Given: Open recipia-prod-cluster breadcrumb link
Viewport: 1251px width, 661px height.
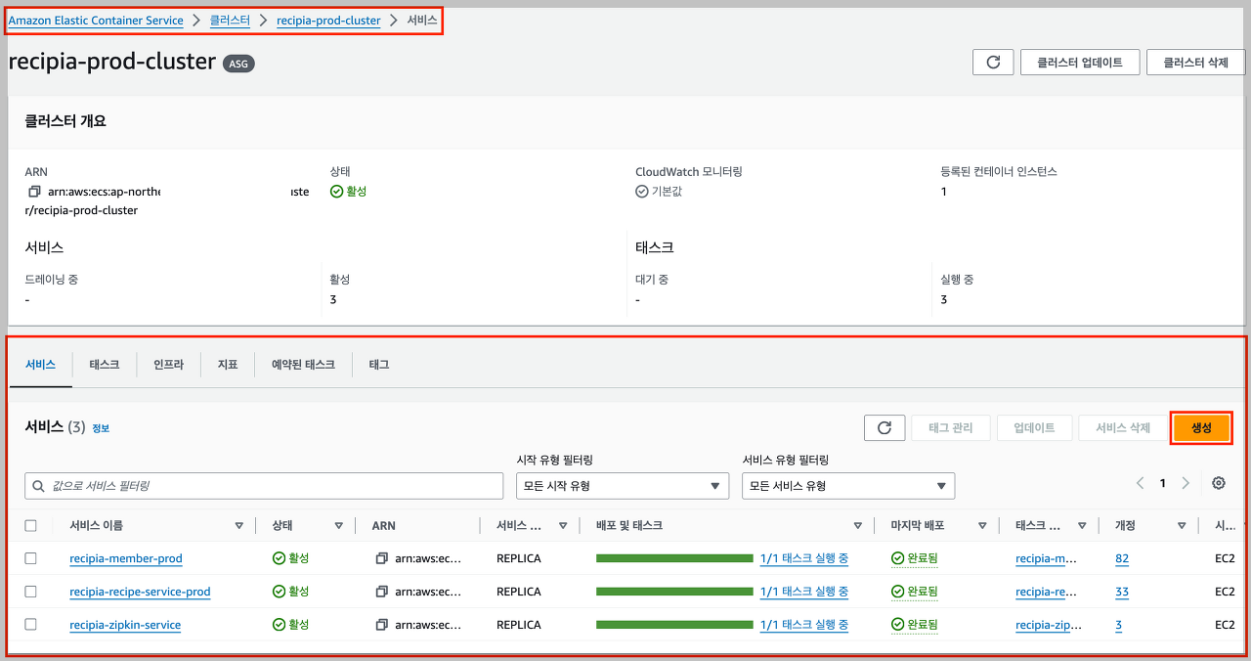Looking at the screenshot, I should [x=328, y=21].
